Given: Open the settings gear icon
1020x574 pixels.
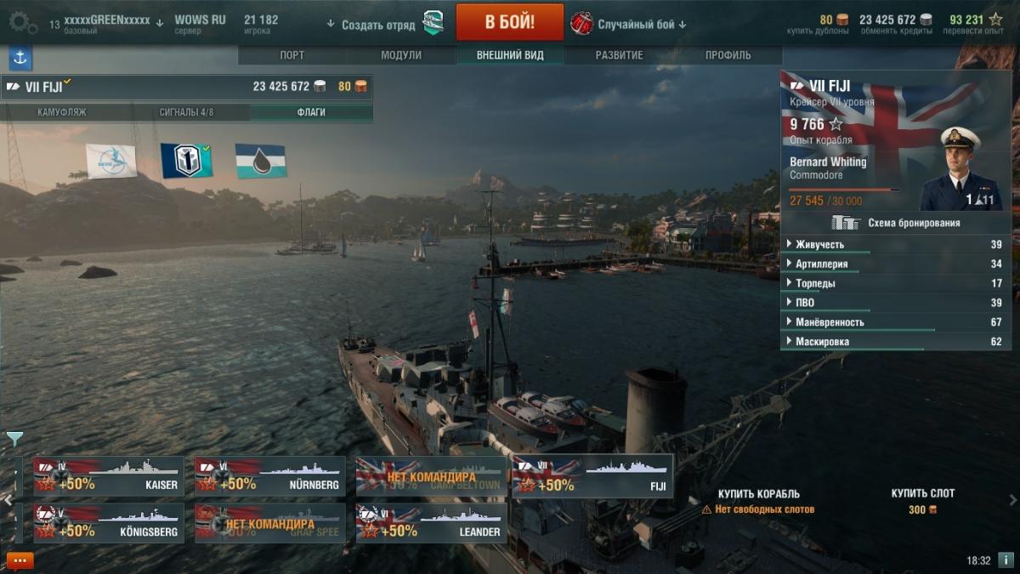Looking at the screenshot, I should pos(23,22).
